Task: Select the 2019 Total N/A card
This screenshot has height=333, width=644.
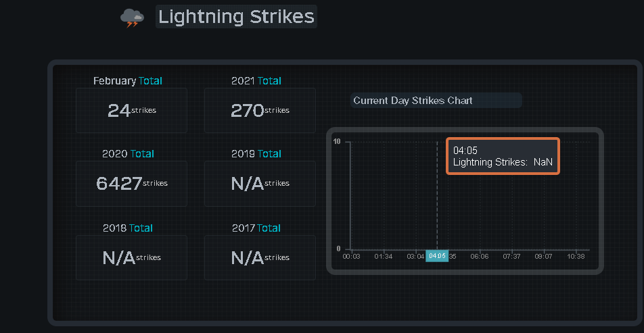Action: click(x=260, y=183)
